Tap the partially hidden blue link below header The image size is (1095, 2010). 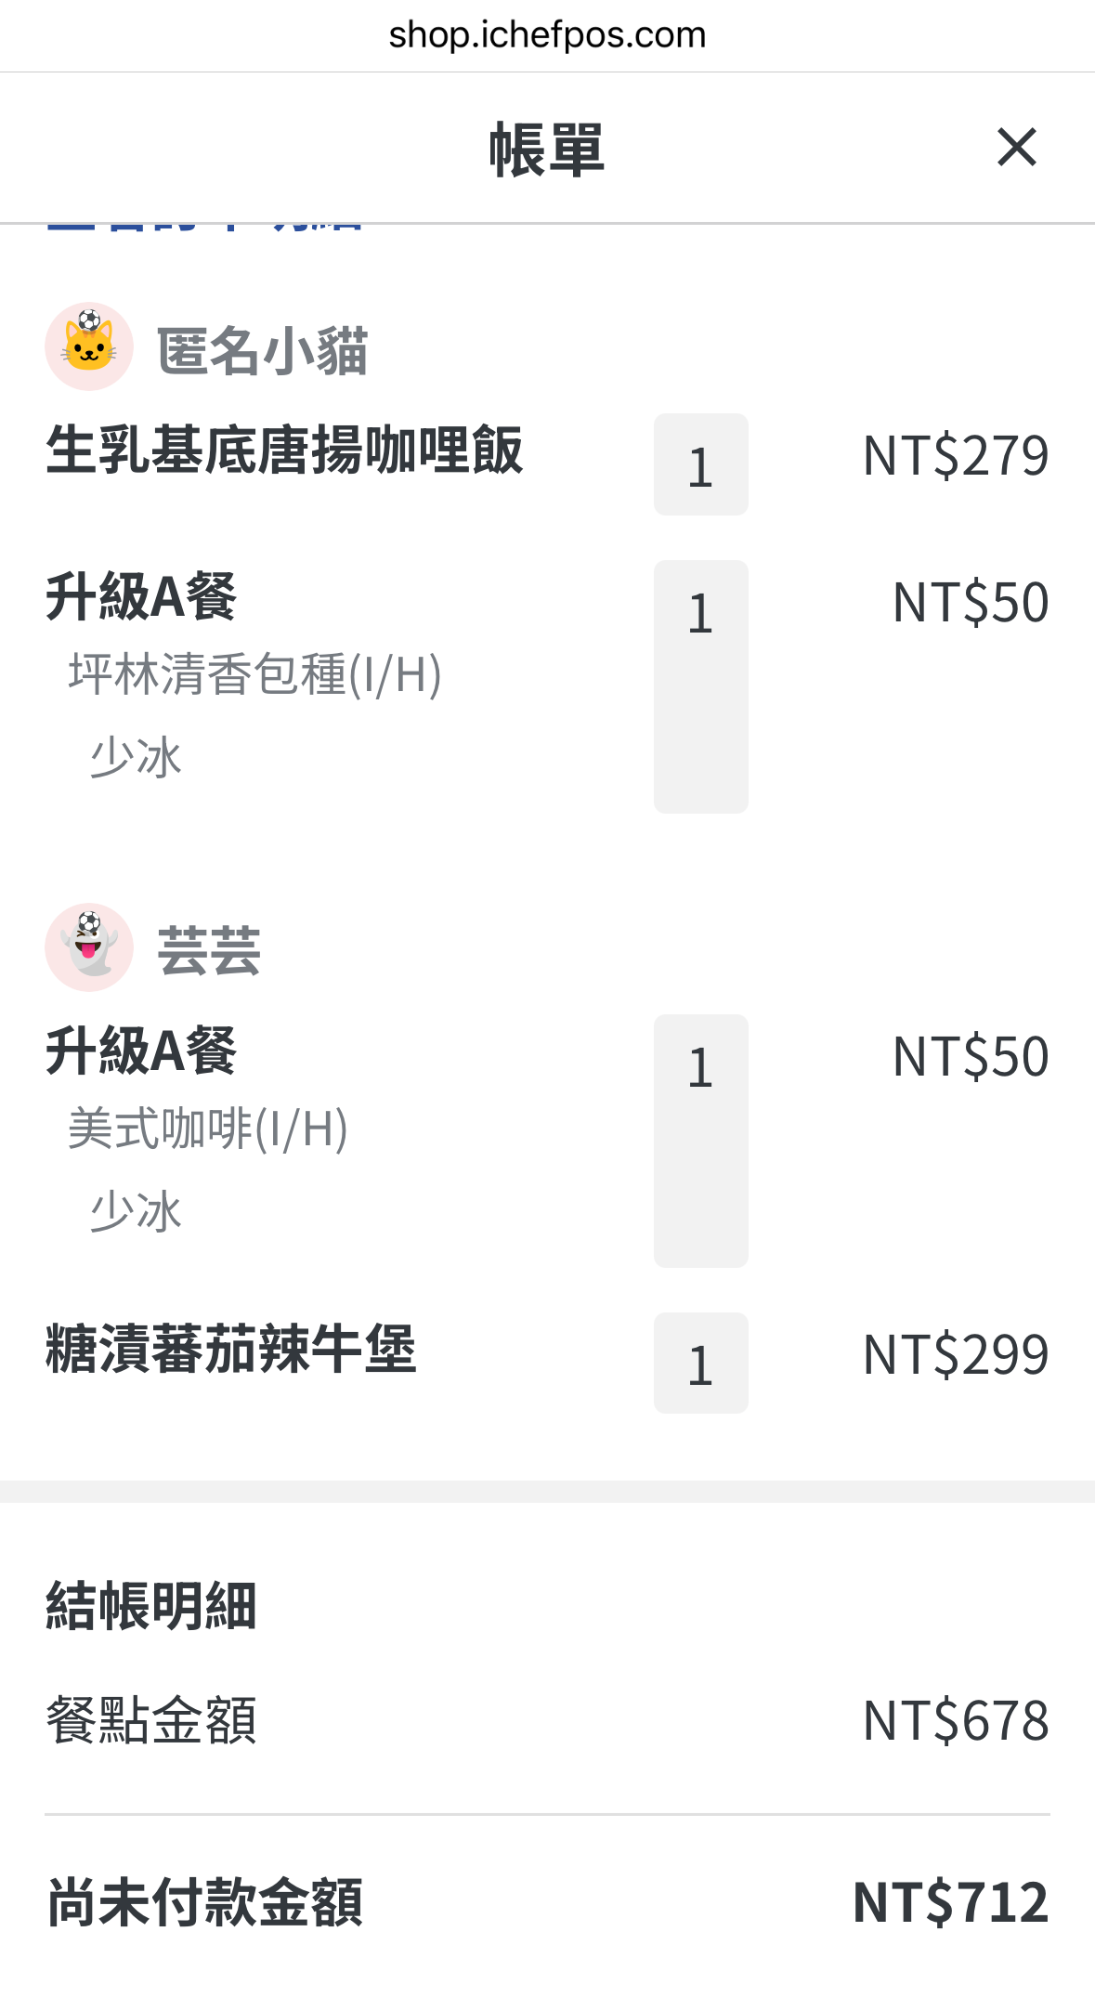[203, 226]
